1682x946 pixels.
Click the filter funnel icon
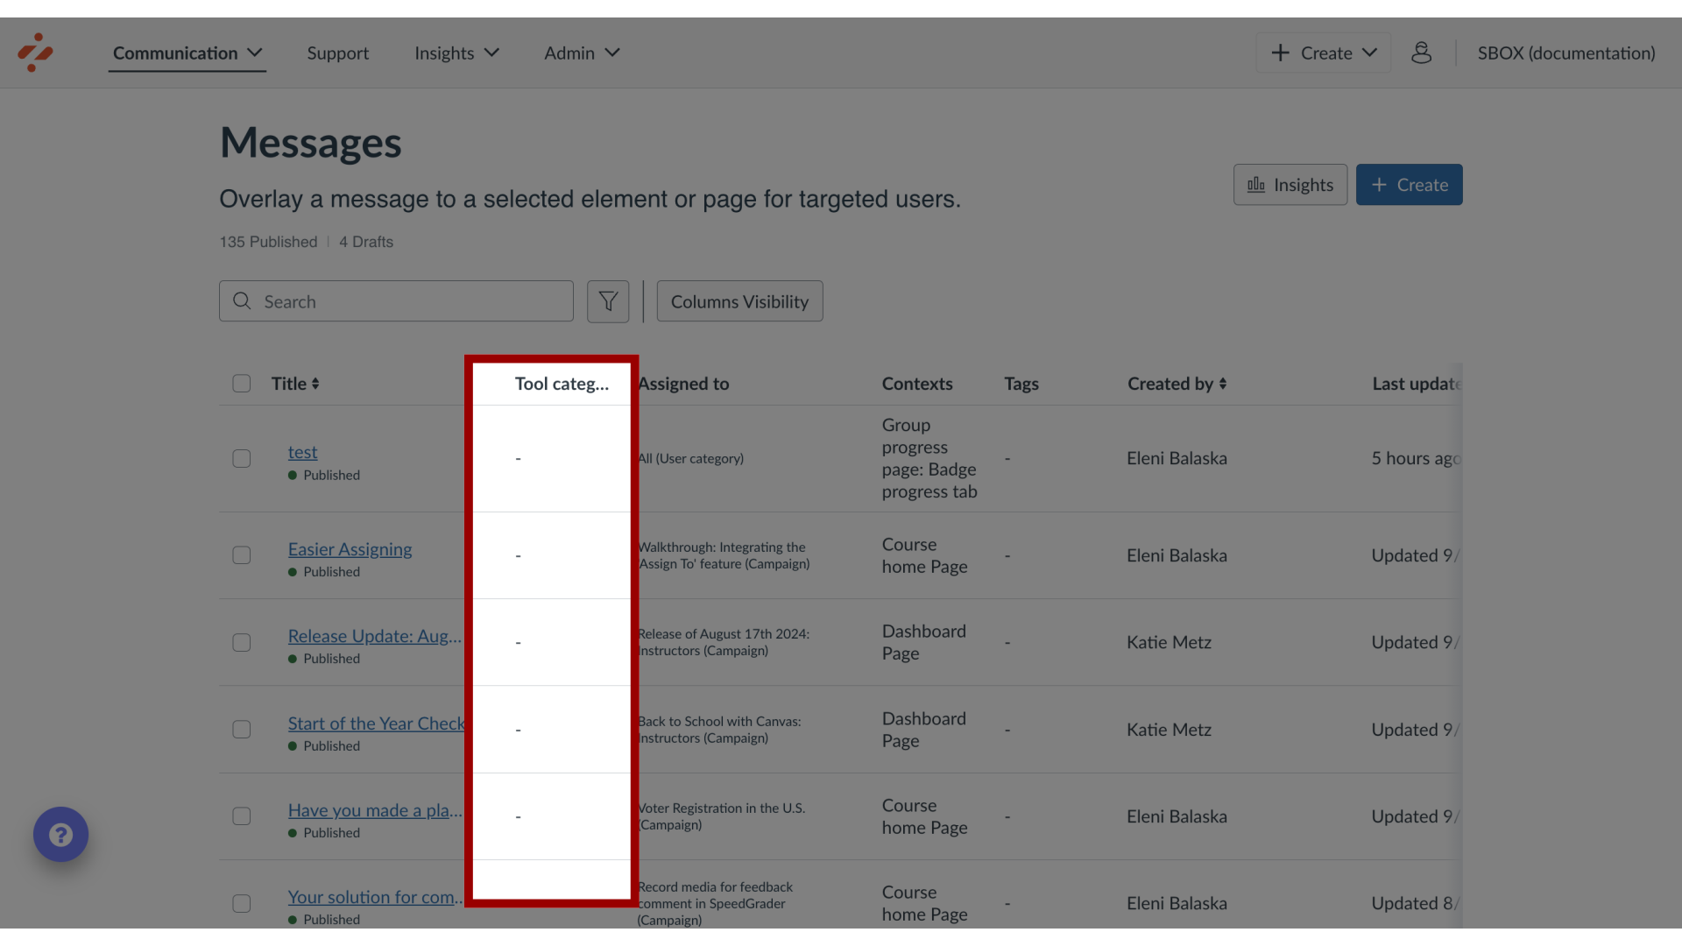609,301
